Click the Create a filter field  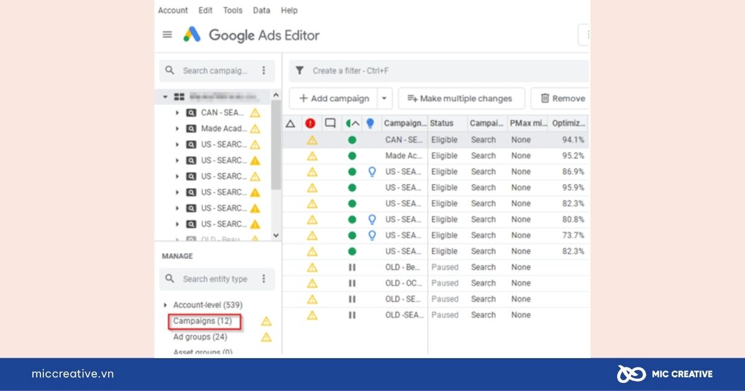pos(438,71)
